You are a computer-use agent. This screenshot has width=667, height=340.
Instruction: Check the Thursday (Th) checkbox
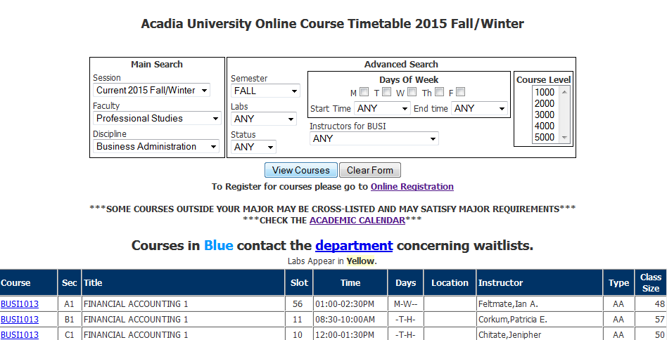440,92
